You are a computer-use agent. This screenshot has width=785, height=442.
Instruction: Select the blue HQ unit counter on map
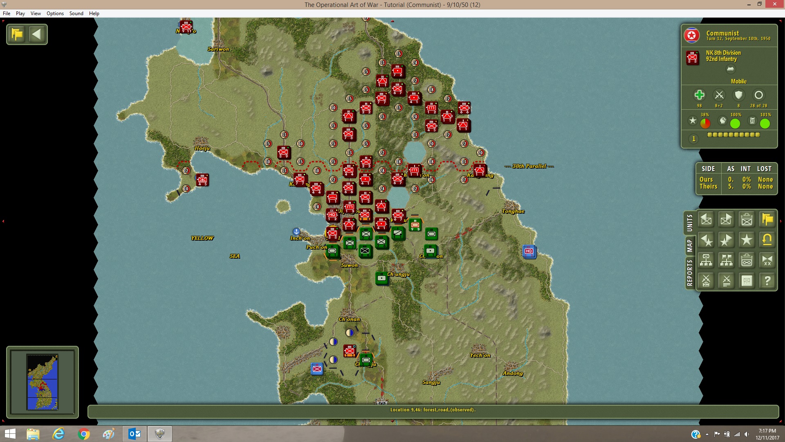[x=529, y=251]
